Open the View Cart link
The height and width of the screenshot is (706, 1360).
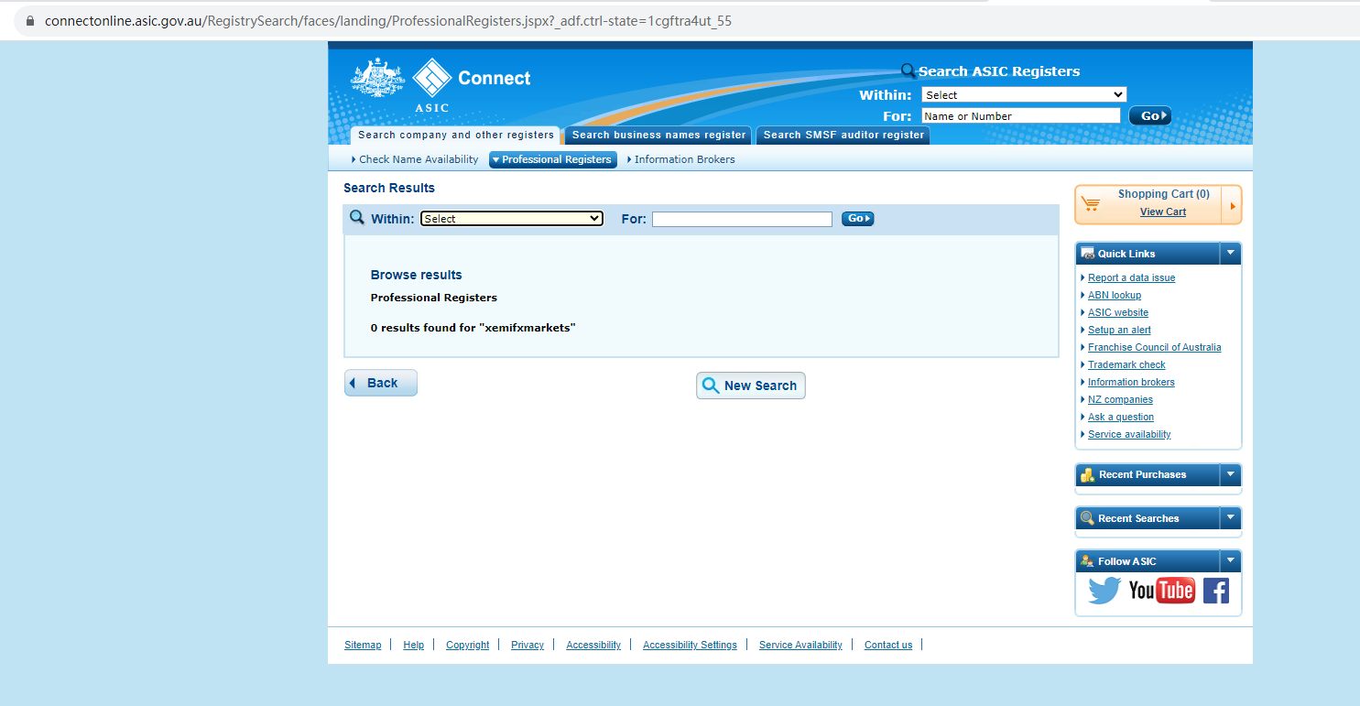(1163, 212)
